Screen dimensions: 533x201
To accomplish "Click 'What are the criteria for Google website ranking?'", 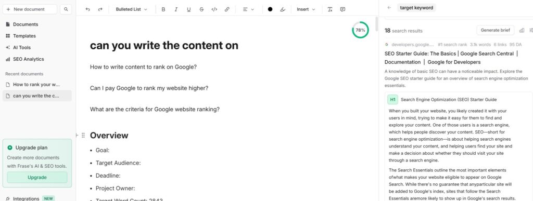I will (155, 110).
